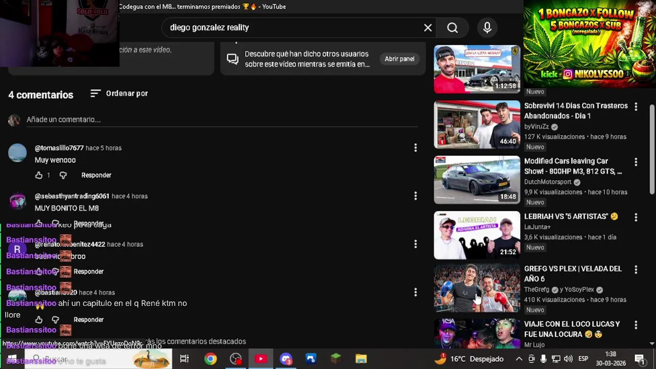Show hidden tray icons with the chevron
Viewport: 656px width, 369px height.
tap(519, 359)
